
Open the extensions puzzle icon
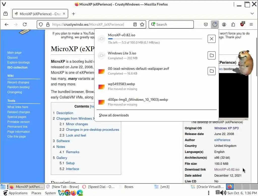pyautogui.click(x=233, y=24)
